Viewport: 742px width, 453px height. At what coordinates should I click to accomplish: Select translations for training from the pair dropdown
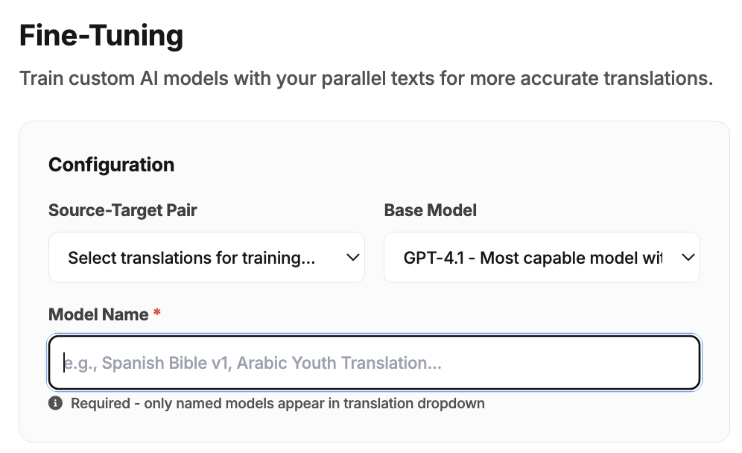(x=206, y=257)
